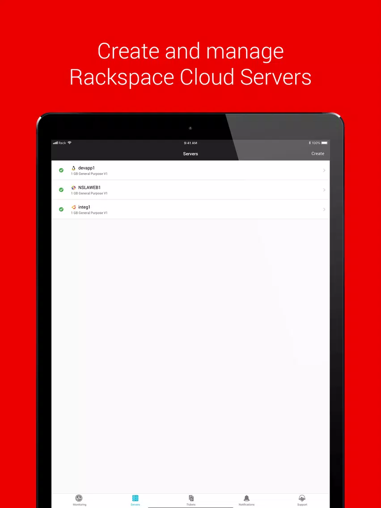Screen dimensions: 381x508
Task: Click the integ1 Ubuntu icon
Action: tap(73, 207)
